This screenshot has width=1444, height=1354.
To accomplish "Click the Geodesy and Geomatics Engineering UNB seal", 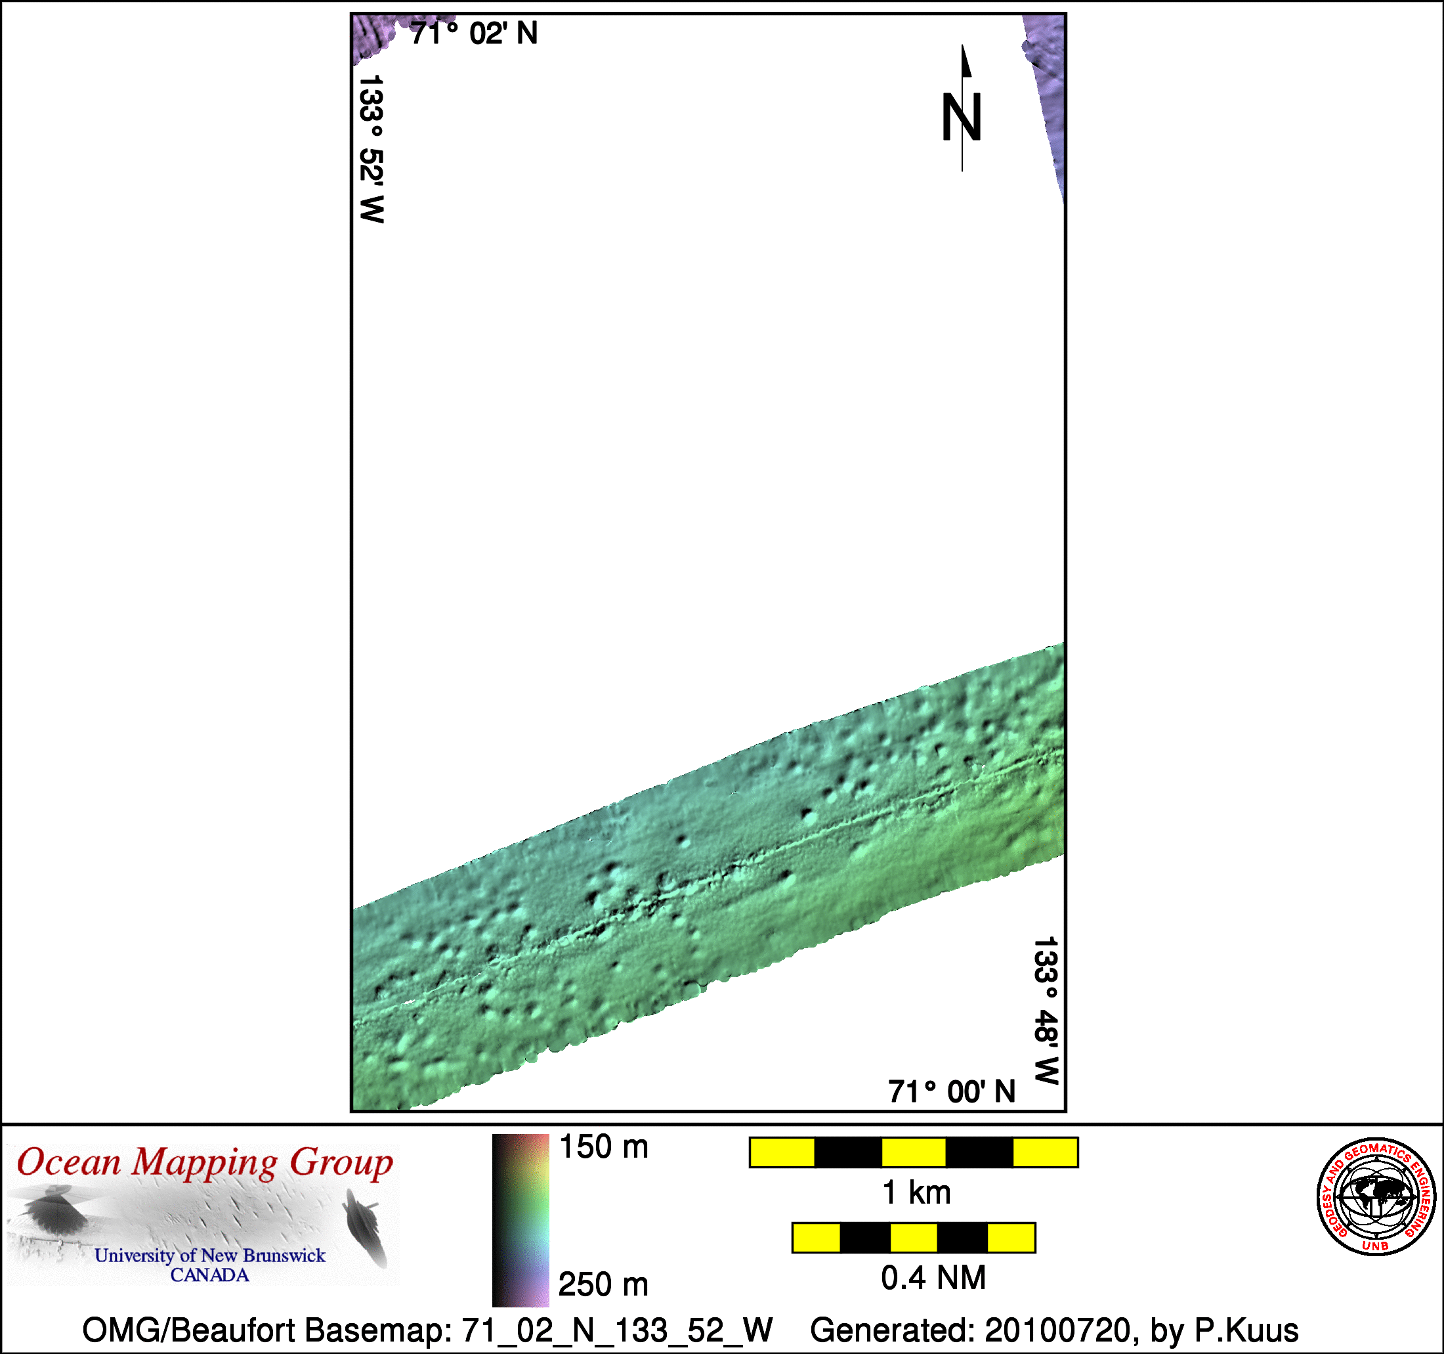I will (1376, 1197).
